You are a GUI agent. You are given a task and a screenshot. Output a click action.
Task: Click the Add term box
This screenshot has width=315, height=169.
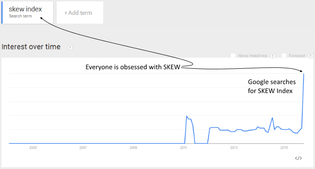pyautogui.click(x=80, y=13)
